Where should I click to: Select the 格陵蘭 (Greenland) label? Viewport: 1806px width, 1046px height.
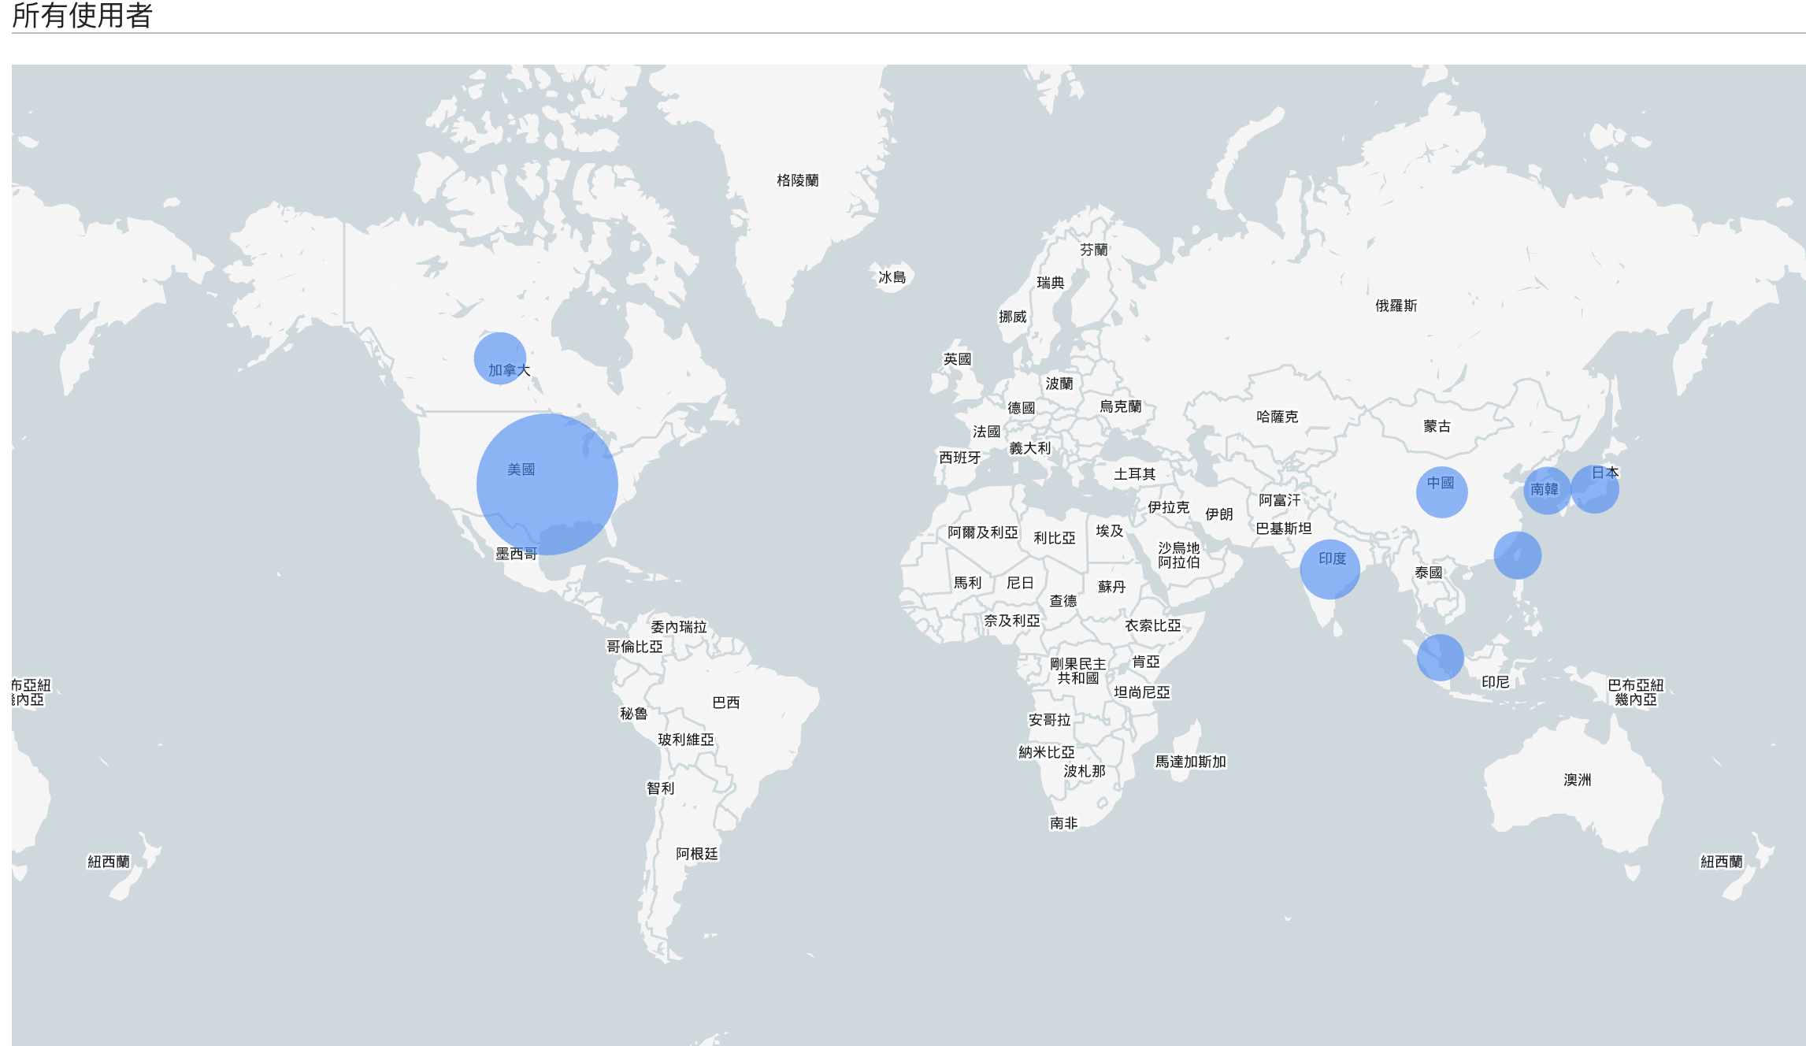(797, 180)
